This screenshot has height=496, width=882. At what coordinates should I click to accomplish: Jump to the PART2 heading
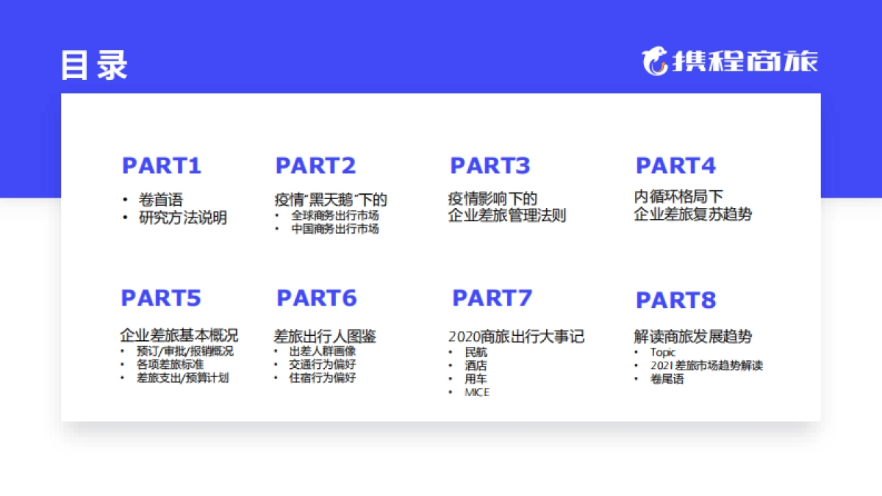(x=315, y=166)
